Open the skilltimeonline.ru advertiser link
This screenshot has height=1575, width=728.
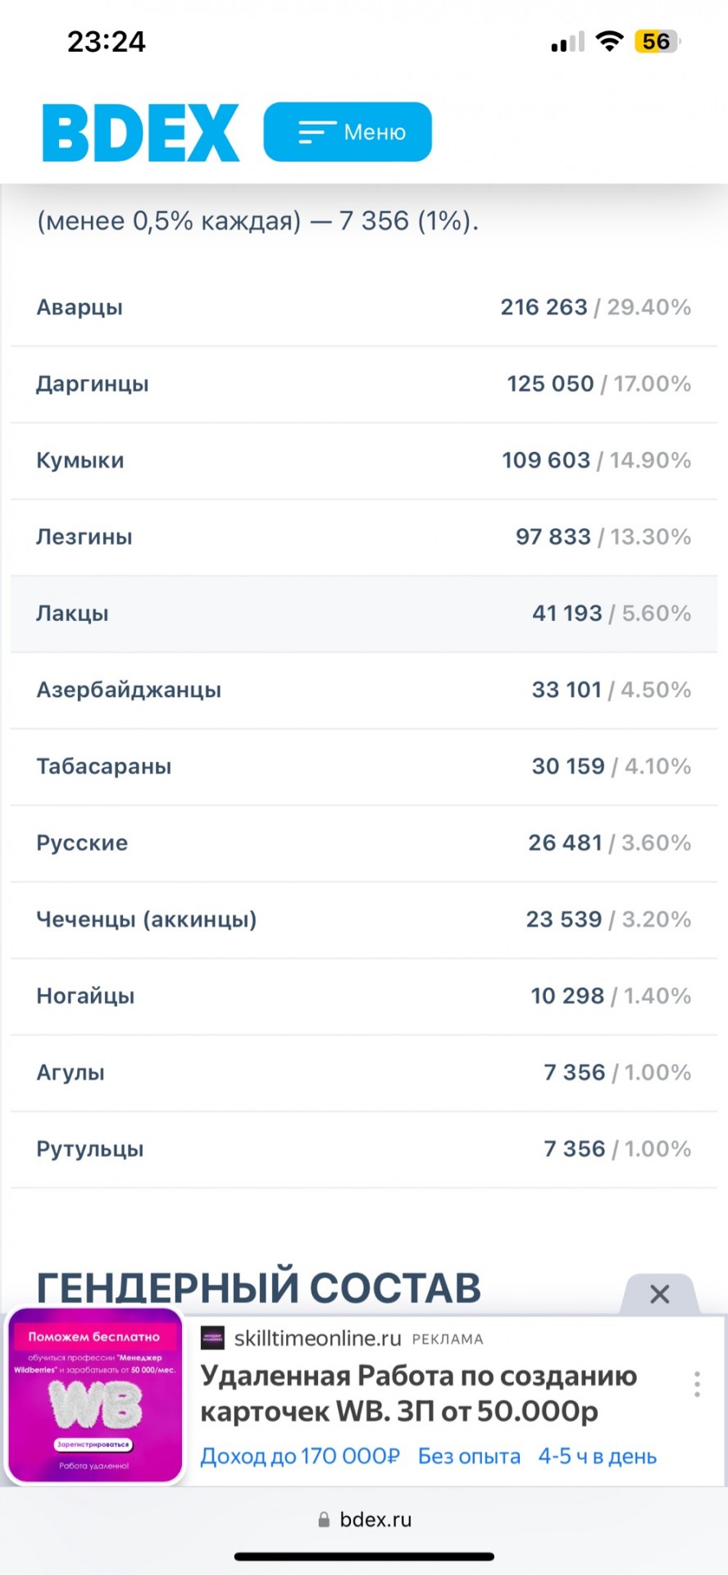[317, 1339]
